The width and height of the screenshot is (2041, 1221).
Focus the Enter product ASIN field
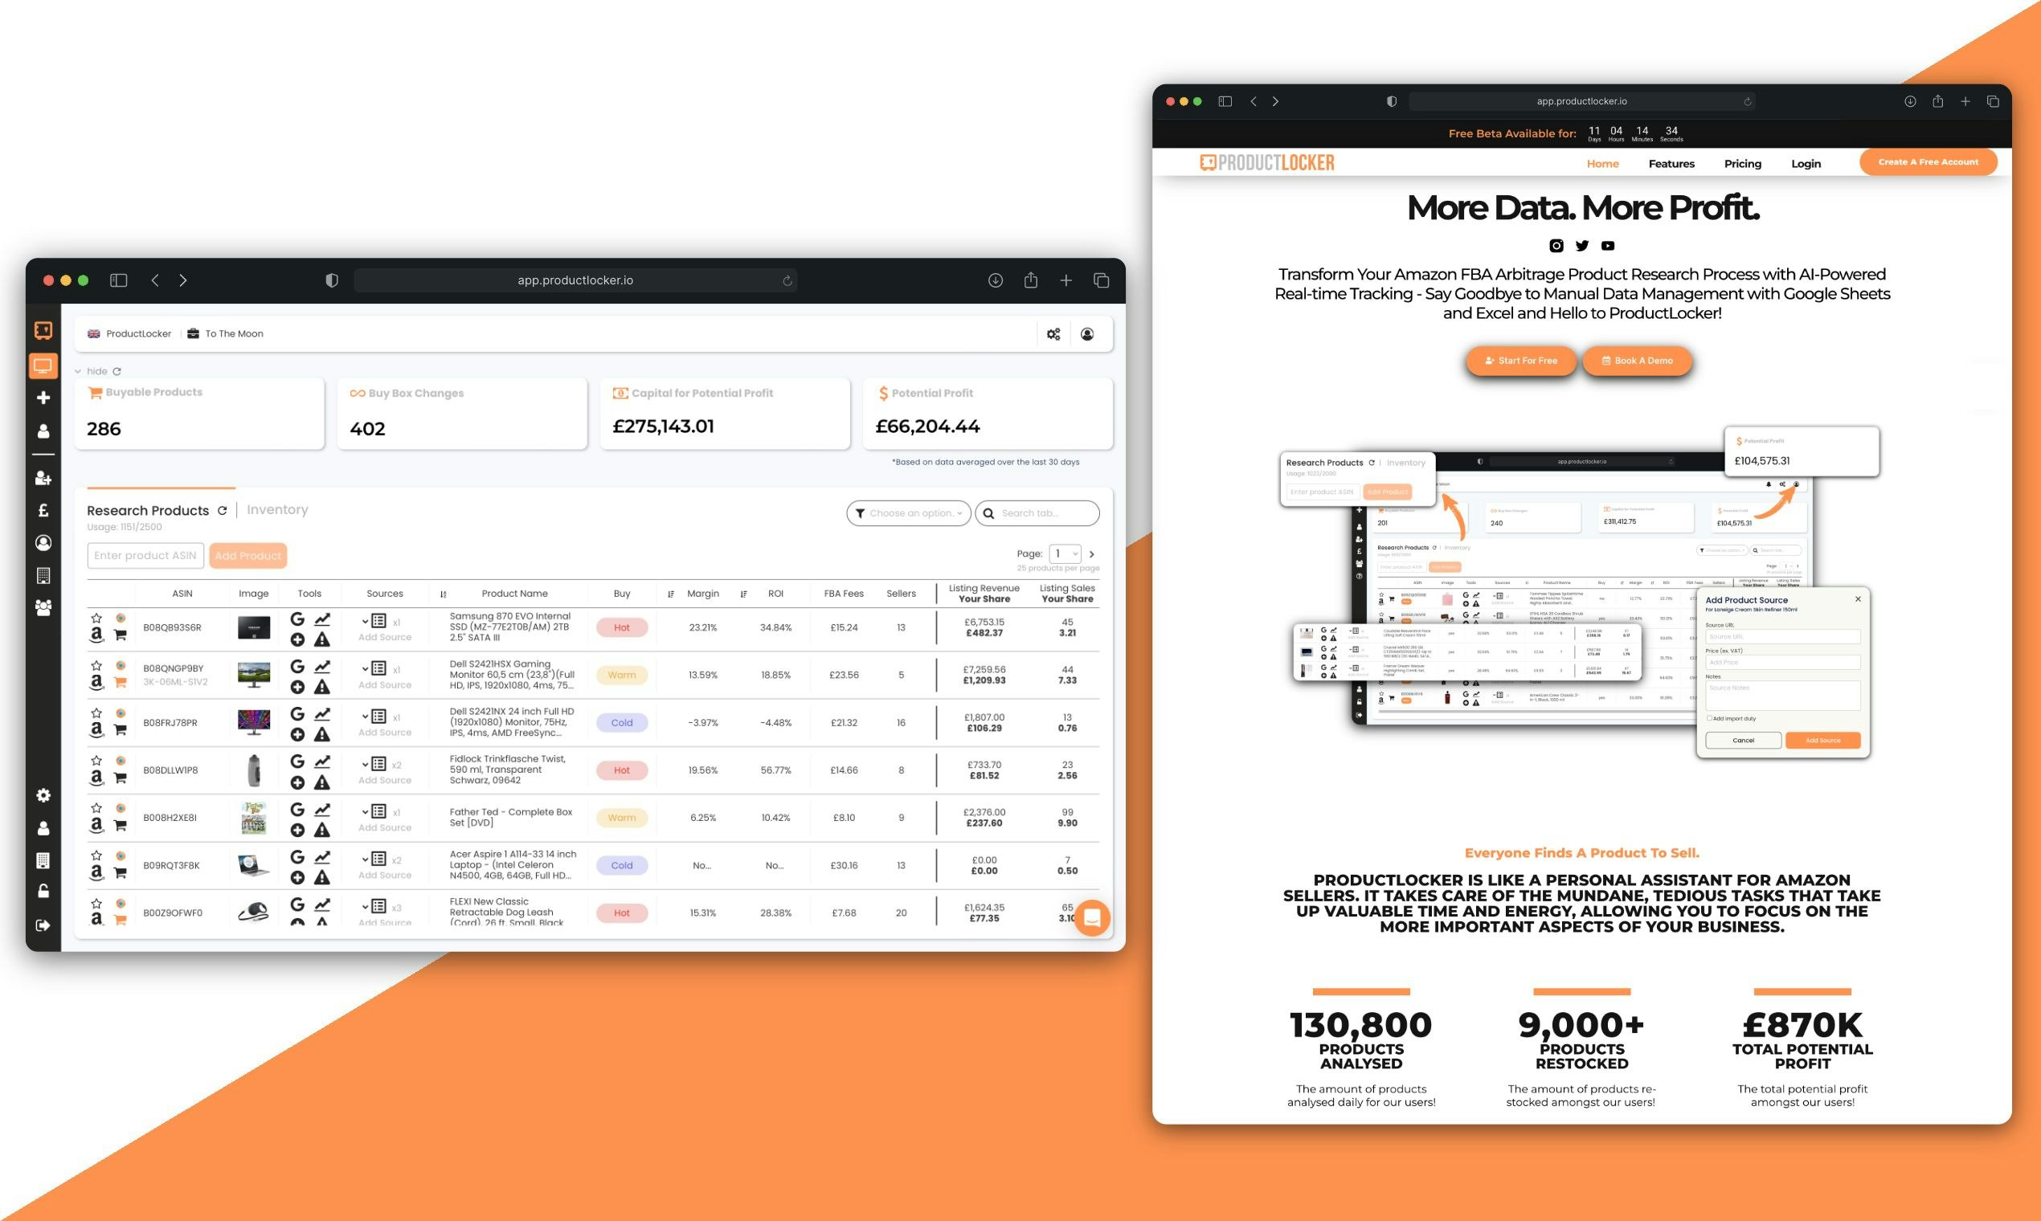tap(145, 556)
